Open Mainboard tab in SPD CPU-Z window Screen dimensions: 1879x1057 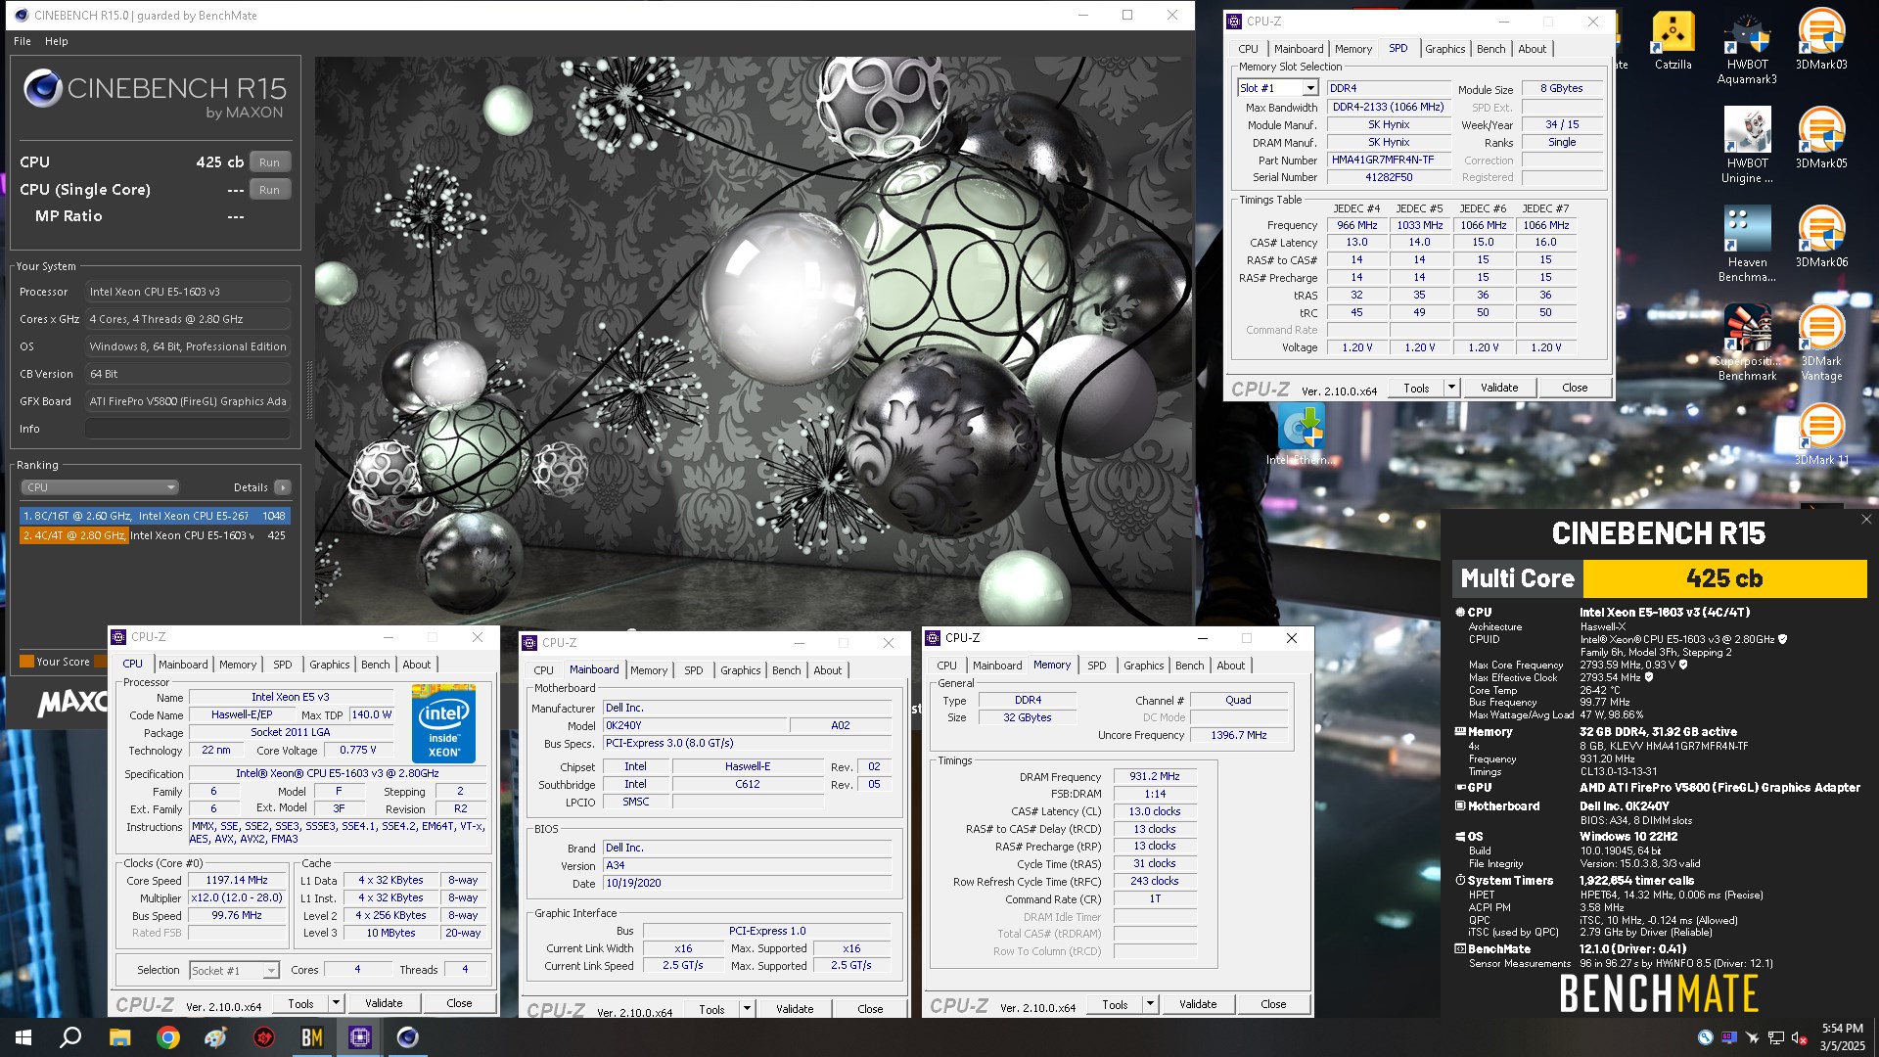coord(1299,49)
